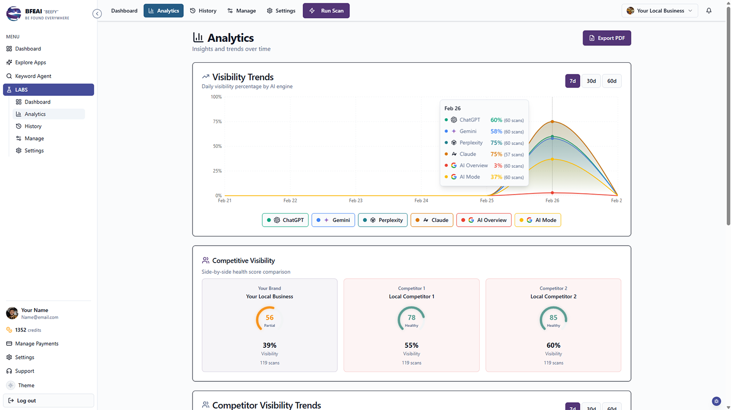Collapse the sidebar with arrow button
The height and width of the screenshot is (410, 731).
[x=97, y=14]
